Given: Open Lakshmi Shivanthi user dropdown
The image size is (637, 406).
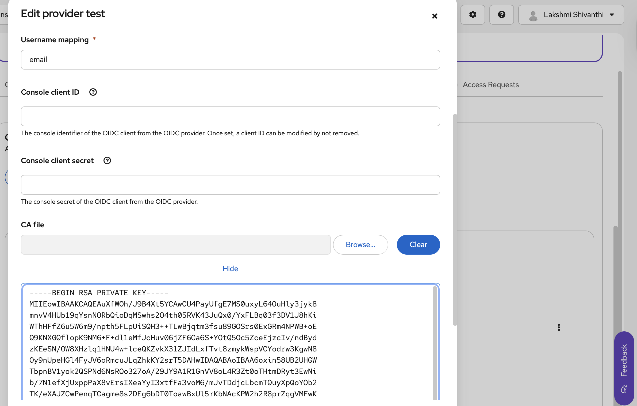Looking at the screenshot, I should (x=571, y=15).
